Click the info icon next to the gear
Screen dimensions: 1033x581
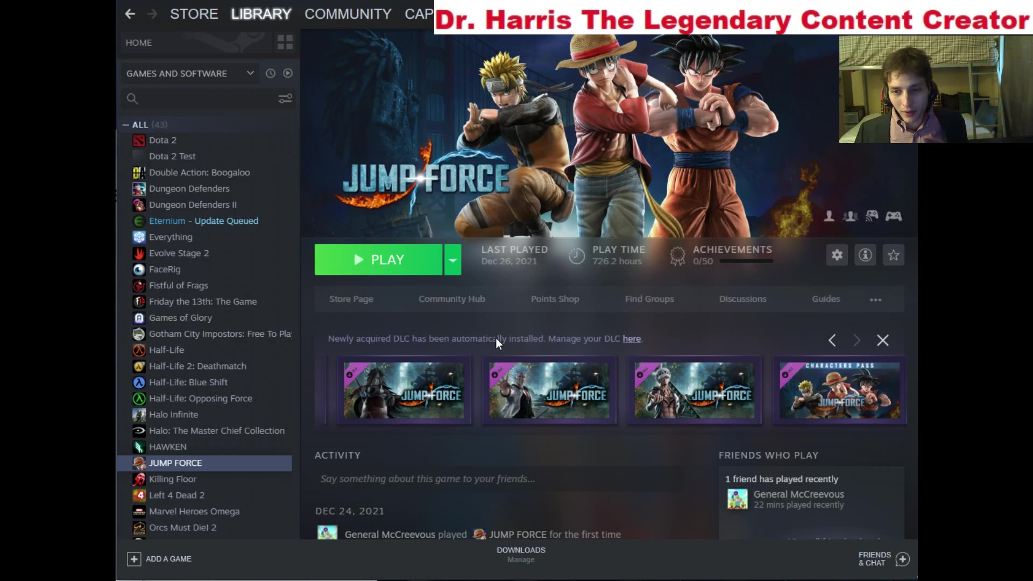[865, 255]
